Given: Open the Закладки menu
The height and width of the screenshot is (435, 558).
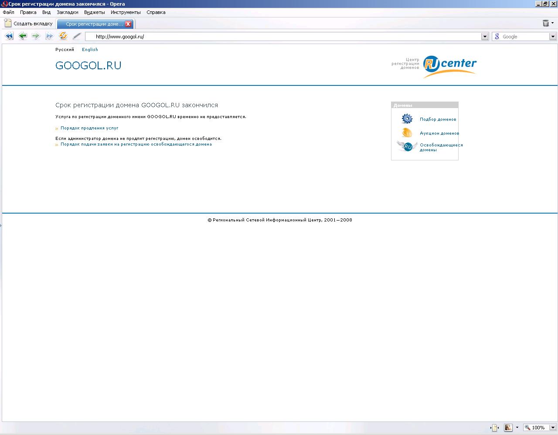Looking at the screenshot, I should (x=68, y=12).
